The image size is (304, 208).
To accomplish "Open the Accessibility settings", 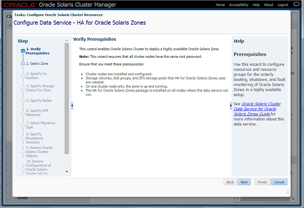I will click(x=238, y=5).
